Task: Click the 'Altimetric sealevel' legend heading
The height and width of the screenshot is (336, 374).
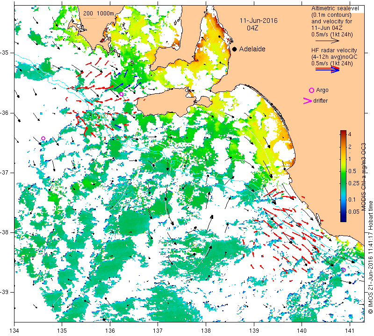Action: [x=335, y=8]
